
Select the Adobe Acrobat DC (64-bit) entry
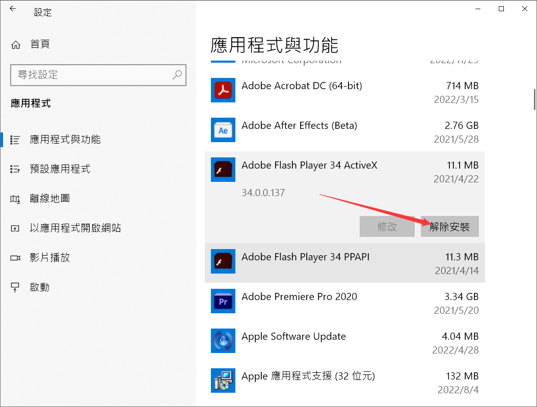point(345,92)
